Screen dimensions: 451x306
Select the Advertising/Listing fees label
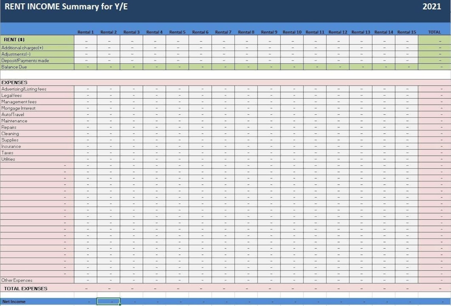click(25, 89)
